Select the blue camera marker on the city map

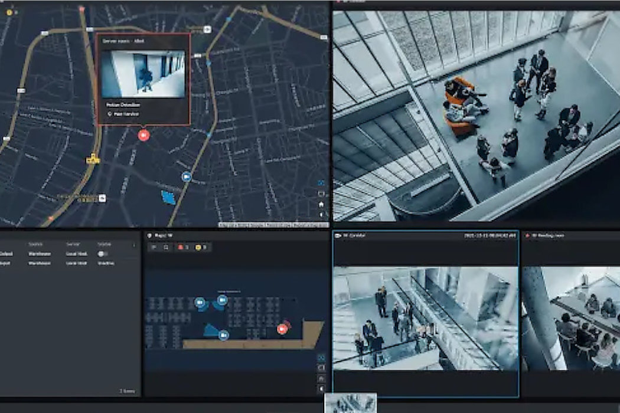coord(187,176)
